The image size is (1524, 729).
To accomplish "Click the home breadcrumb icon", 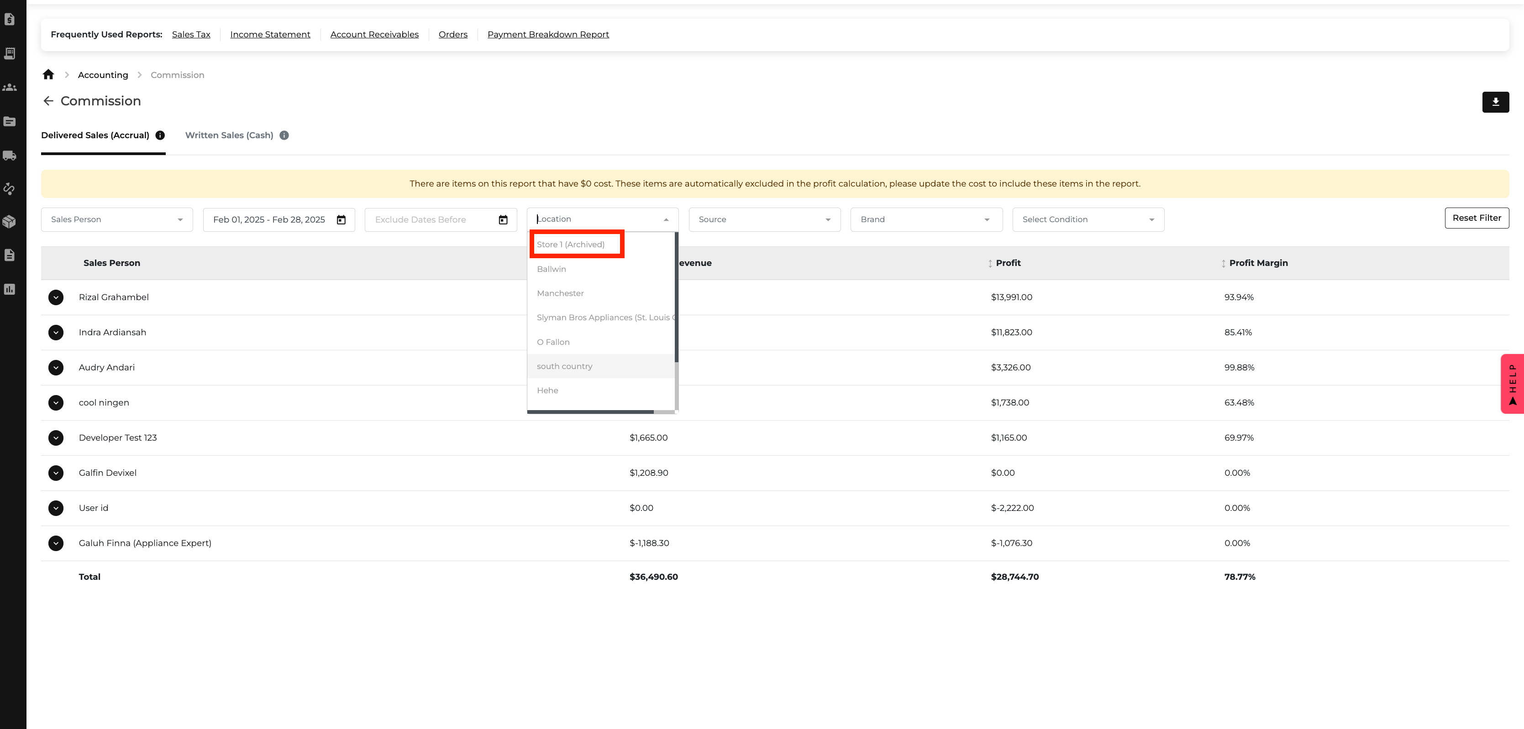I will coord(48,74).
